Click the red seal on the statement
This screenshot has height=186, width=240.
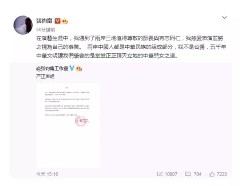[81, 121]
